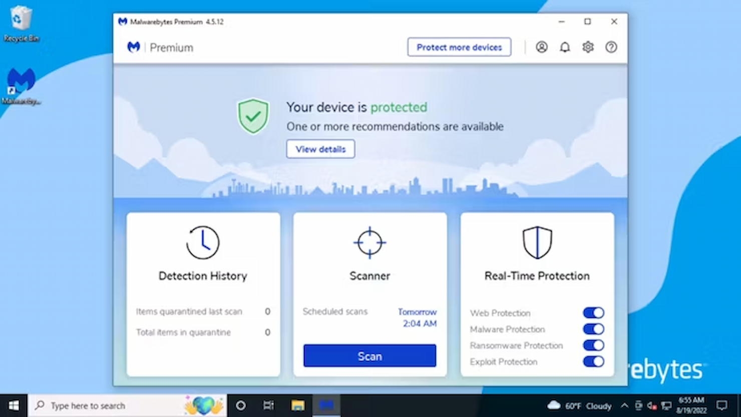Screen dimensions: 741x417
Task: Open the Windows Start menu
Action: tap(14, 405)
